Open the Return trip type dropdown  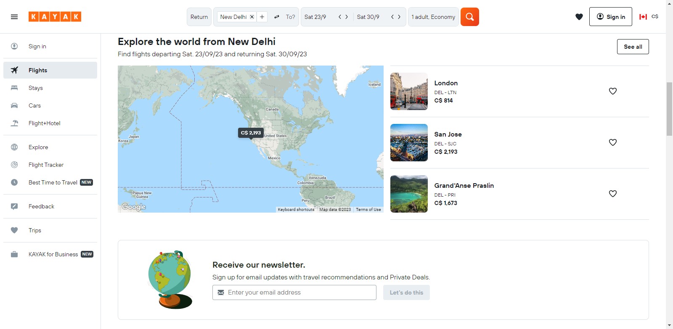point(199,17)
